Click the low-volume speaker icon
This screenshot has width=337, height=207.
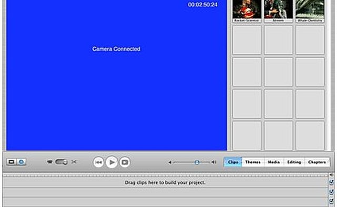(x=170, y=162)
